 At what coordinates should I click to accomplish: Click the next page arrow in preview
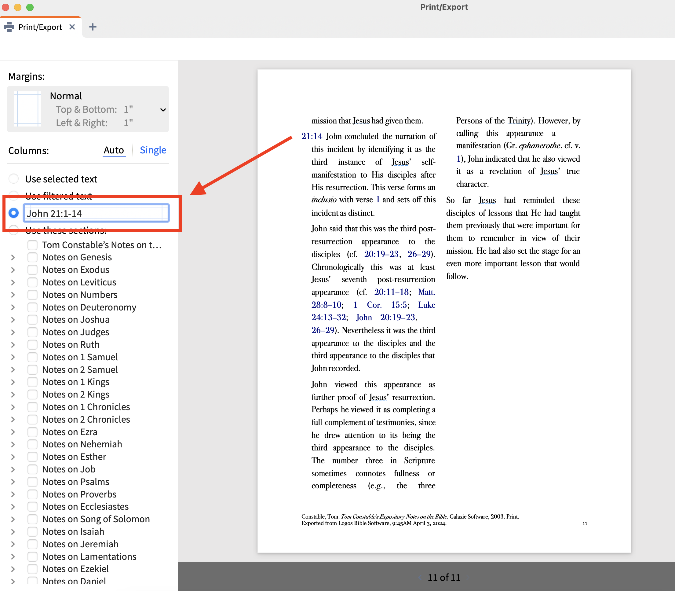click(x=468, y=578)
